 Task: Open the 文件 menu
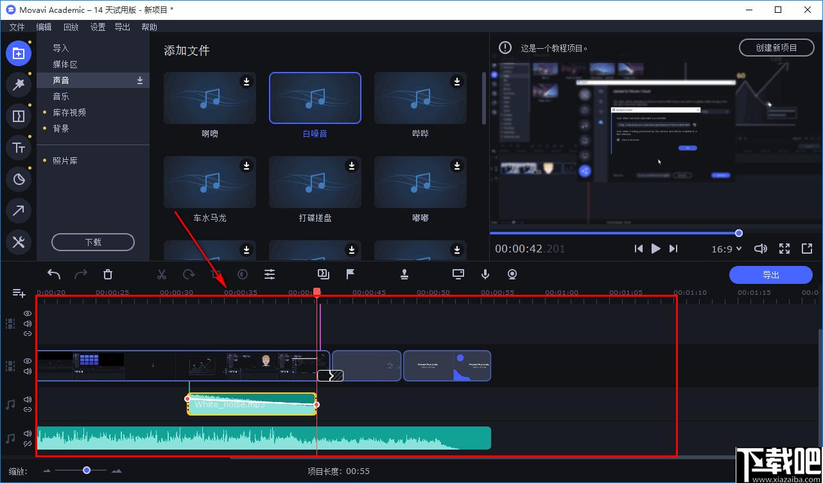[17, 27]
